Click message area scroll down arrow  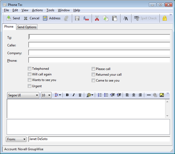[167, 116]
